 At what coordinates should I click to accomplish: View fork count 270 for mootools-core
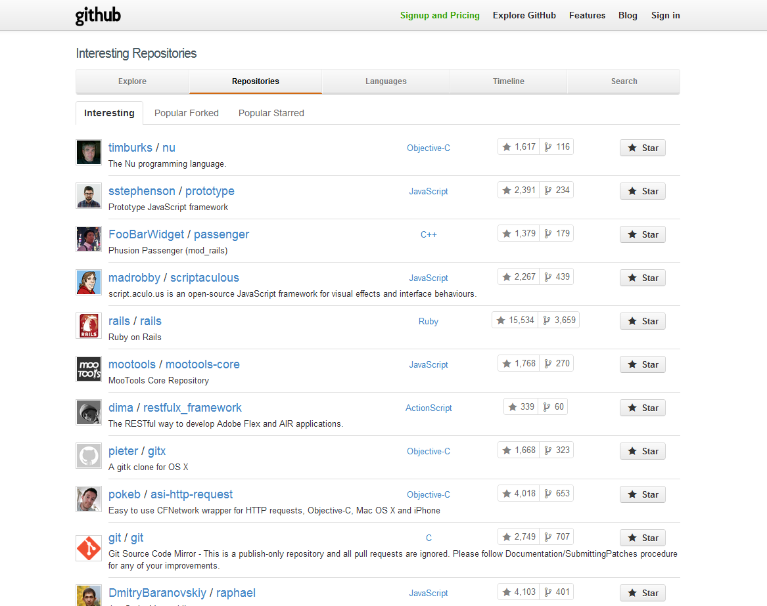pyautogui.click(x=557, y=364)
